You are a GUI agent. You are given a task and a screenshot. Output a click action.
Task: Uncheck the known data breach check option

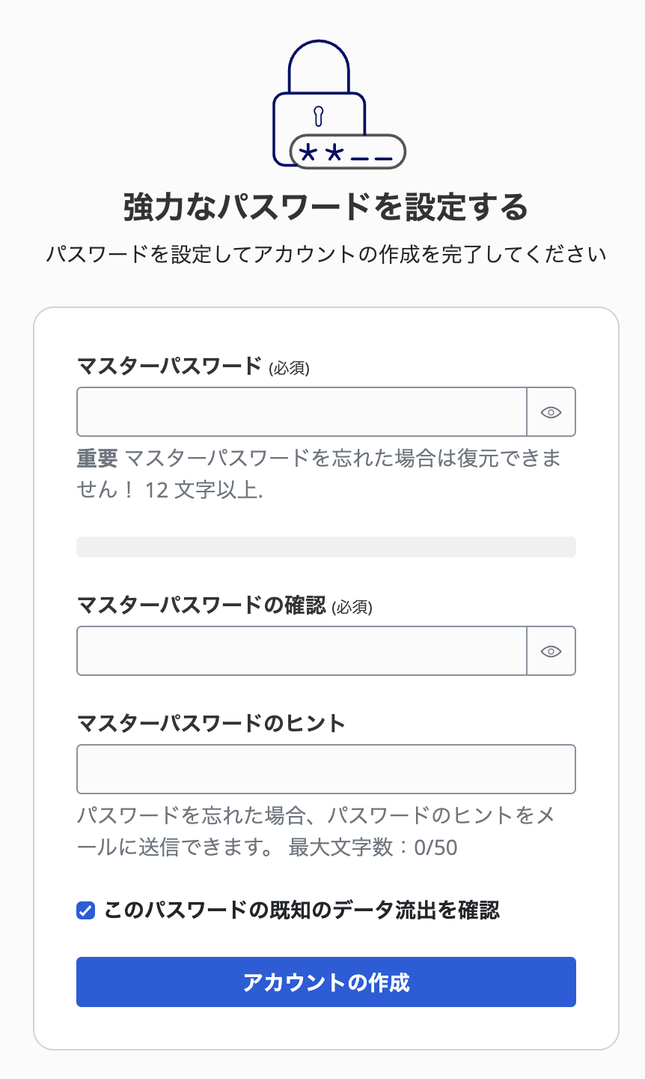pyautogui.click(x=85, y=910)
